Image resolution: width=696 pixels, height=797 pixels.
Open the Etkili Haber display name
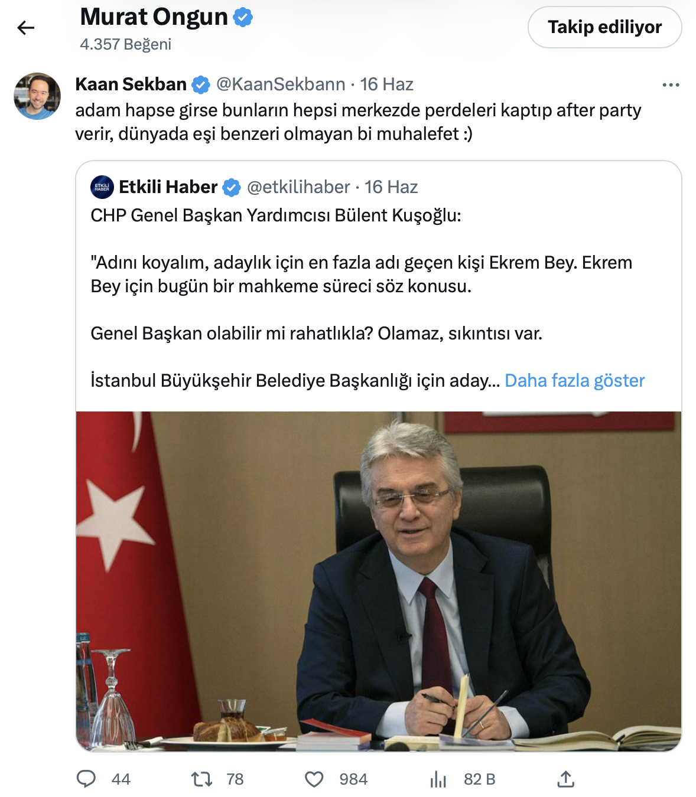pos(168,187)
